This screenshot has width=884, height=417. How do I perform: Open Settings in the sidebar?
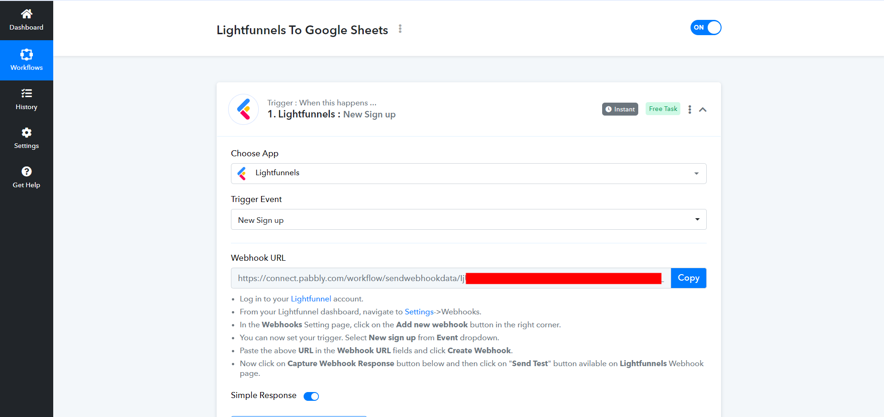click(x=26, y=139)
